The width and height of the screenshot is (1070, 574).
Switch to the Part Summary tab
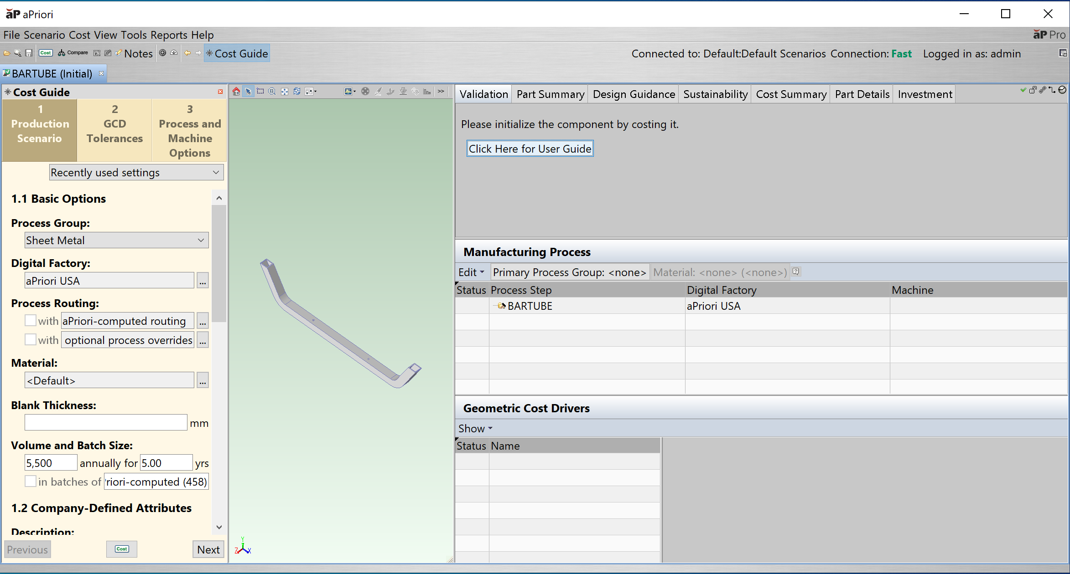coord(550,94)
